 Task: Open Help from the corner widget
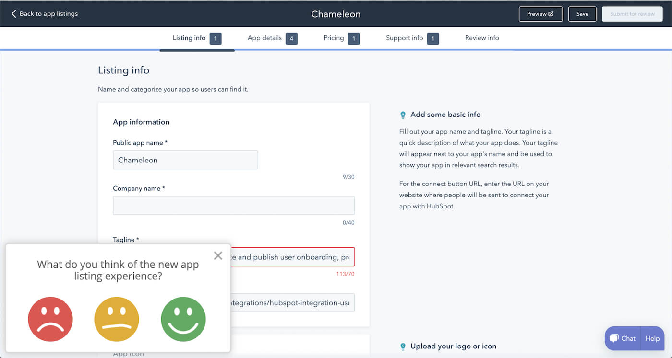pyautogui.click(x=652, y=338)
